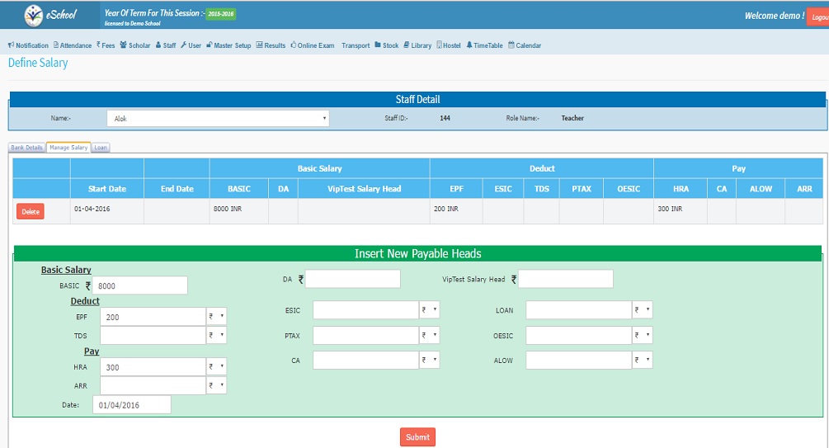Open the Library book icon menu
This screenshot has height=448, width=829.
tap(406, 45)
